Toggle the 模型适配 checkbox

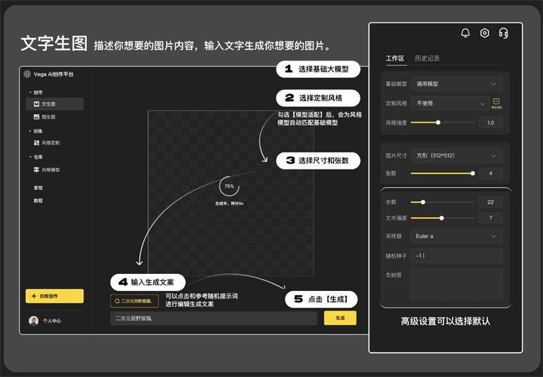point(496,102)
